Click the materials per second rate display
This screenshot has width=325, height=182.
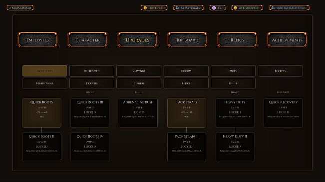point(289,8)
